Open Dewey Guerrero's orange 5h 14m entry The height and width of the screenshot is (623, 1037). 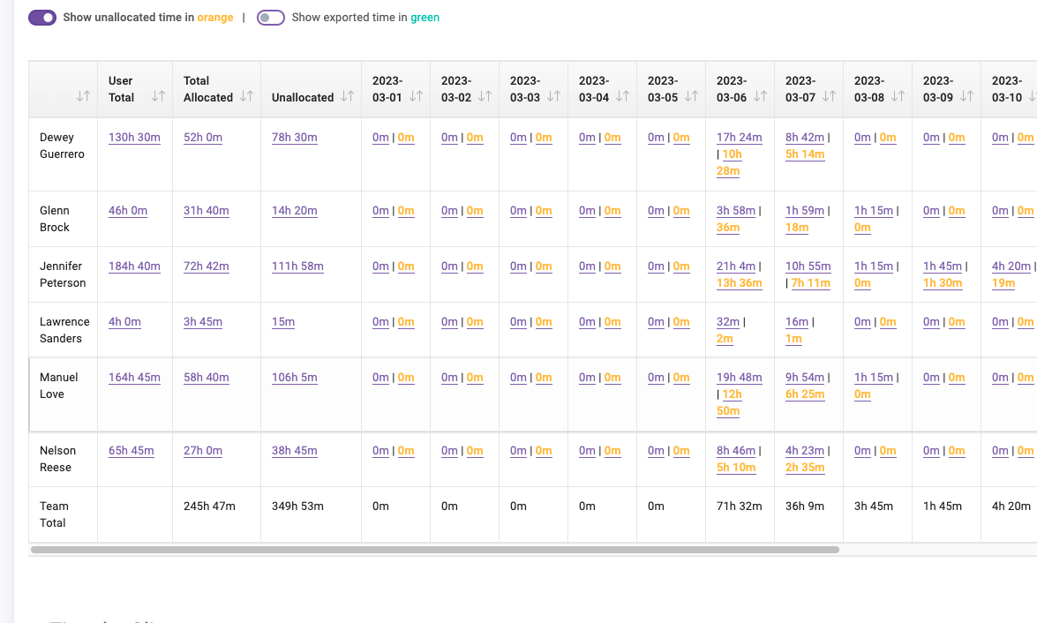coord(805,154)
